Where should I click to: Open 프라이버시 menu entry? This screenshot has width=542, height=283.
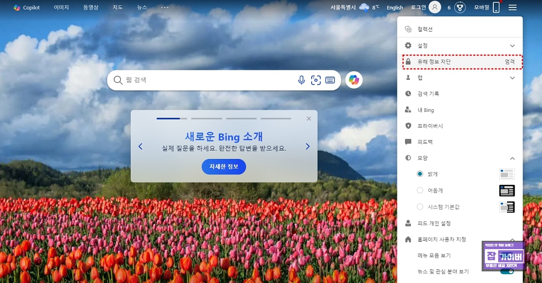point(460,126)
